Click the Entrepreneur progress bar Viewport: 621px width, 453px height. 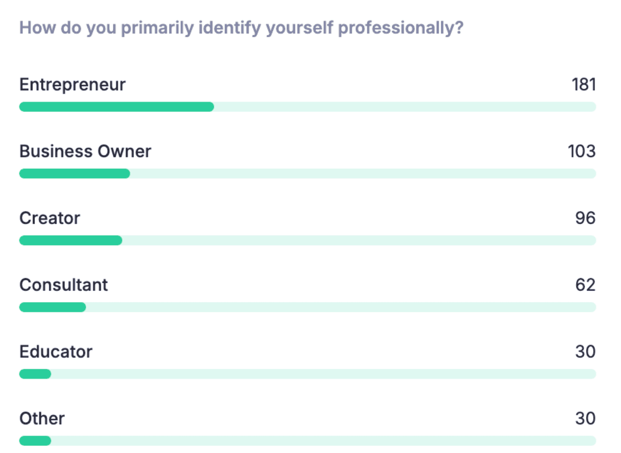pos(308,107)
